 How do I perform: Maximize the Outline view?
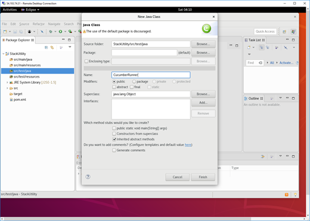click(x=293, y=98)
